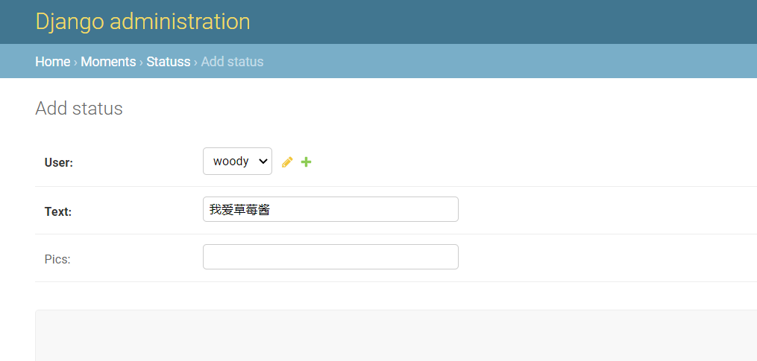Click the Text: field label
Screen dimensions: 757x361
(x=58, y=211)
